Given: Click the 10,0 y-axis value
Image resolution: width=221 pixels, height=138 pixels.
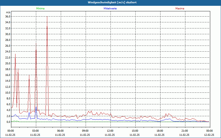Looking at the screenshot, I should coord(8,92).
